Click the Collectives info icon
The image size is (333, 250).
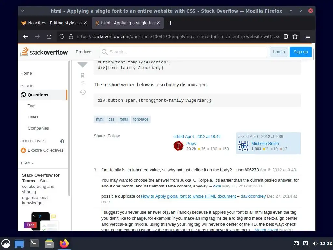[x=62, y=141]
